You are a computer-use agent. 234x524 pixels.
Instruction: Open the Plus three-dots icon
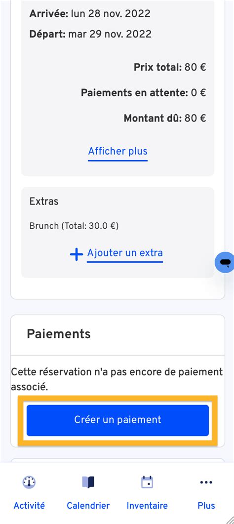coord(206,482)
